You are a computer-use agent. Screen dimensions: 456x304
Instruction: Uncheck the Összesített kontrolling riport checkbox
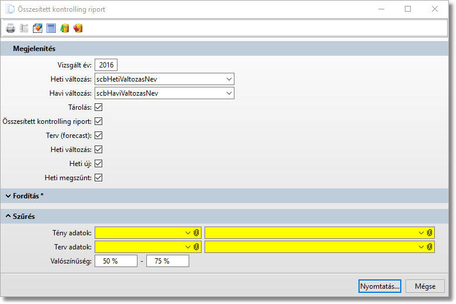(99, 121)
